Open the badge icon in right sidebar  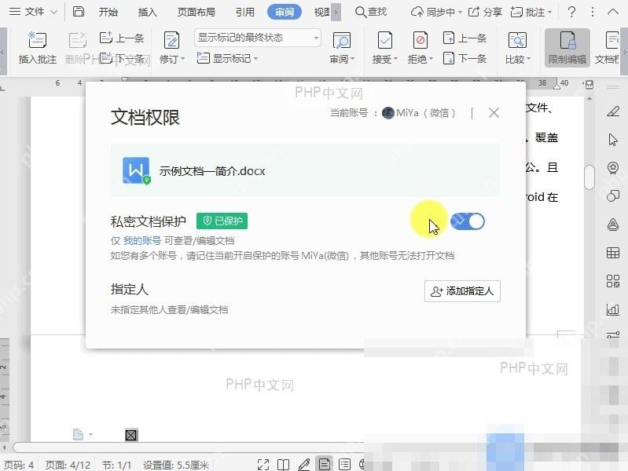tap(613, 168)
